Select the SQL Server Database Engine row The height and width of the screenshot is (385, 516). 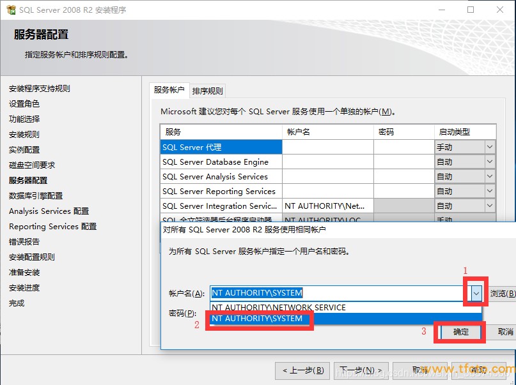tap(221, 162)
